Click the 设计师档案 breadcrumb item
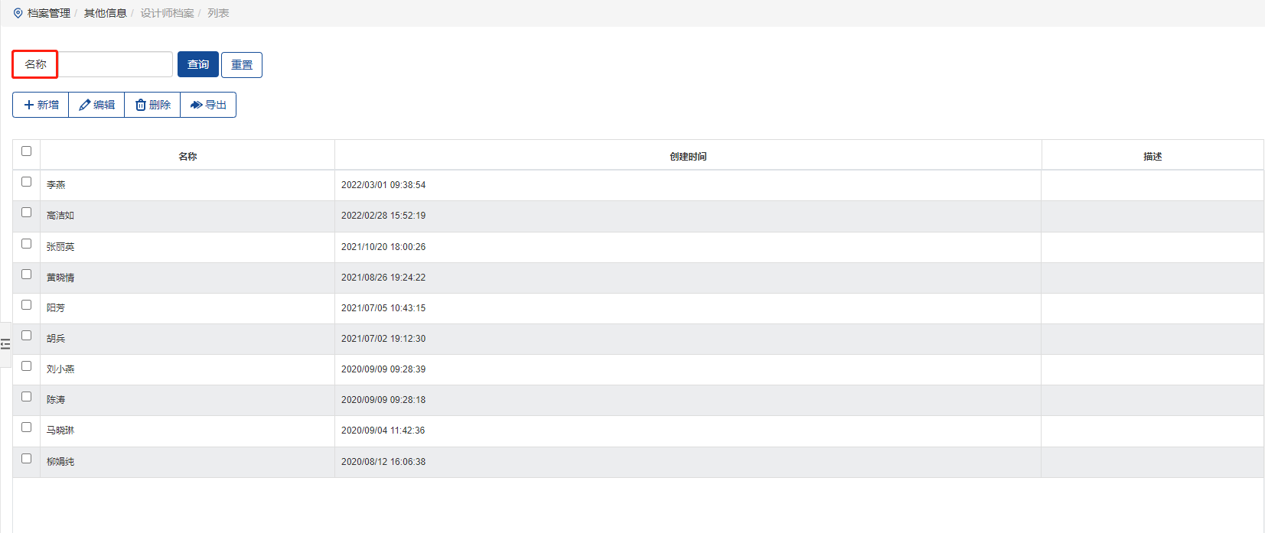The height and width of the screenshot is (533, 1265). 167,13
